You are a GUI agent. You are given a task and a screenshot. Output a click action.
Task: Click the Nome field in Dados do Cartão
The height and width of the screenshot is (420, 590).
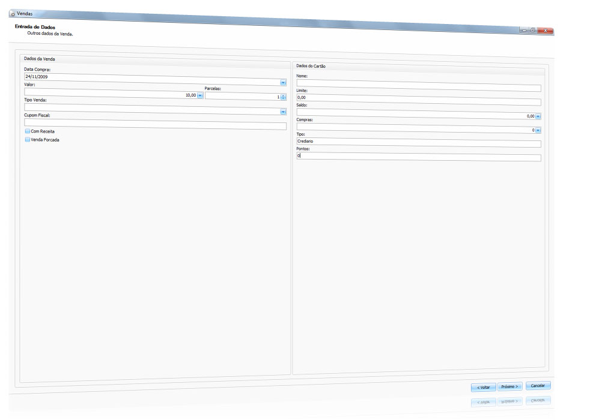[x=418, y=87]
